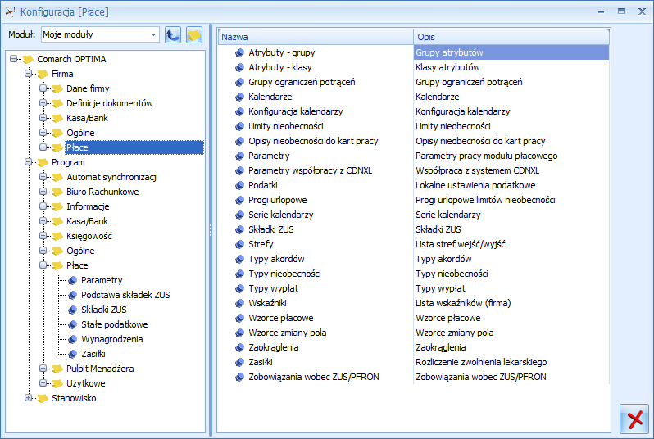Click 'Lokalne ustawienia podatkowe' description
654x439 pixels.
coord(475,185)
